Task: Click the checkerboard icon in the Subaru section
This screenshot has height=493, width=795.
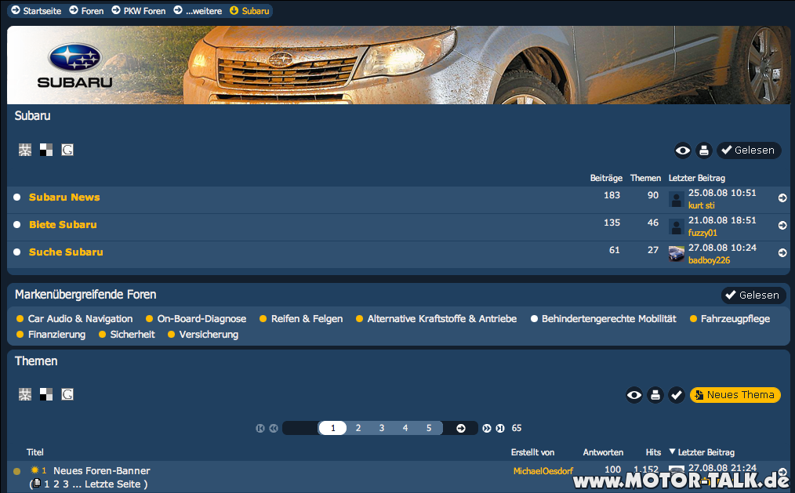Action: click(x=46, y=150)
